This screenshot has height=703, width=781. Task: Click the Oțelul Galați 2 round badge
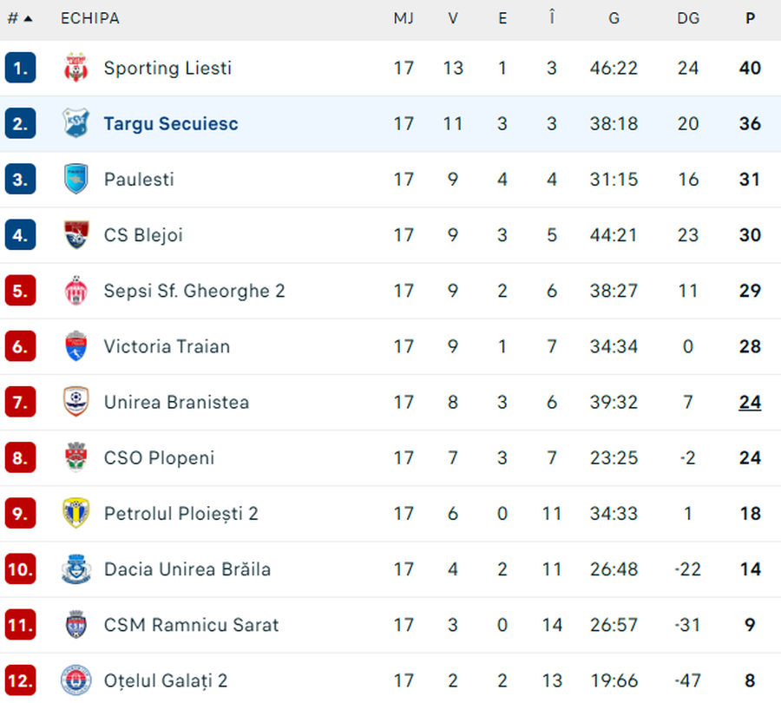76,680
